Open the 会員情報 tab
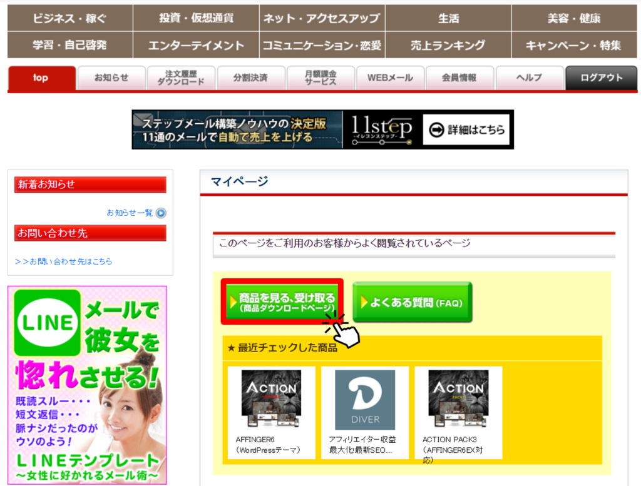 coord(460,79)
